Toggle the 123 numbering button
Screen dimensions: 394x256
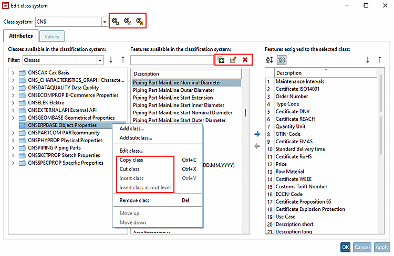tap(282, 60)
